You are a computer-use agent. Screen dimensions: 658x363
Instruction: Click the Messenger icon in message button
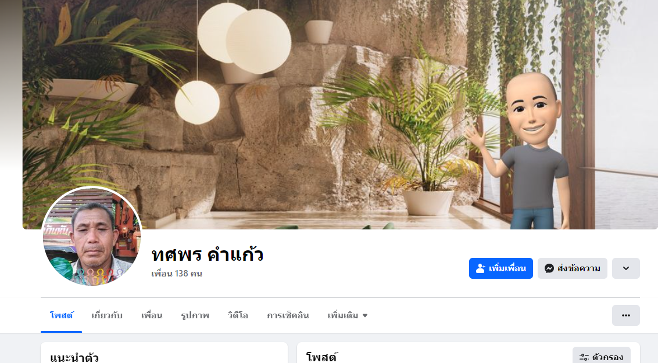549,268
